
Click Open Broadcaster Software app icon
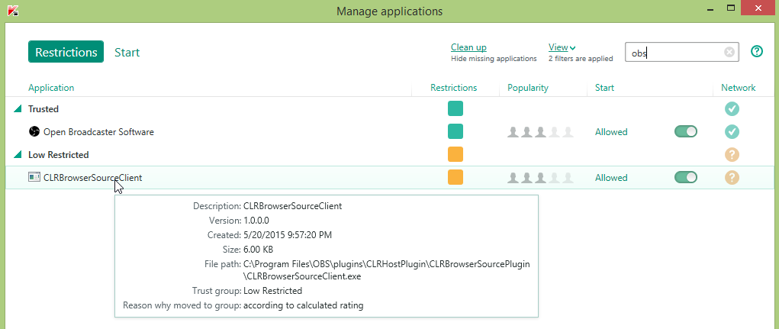pyautogui.click(x=34, y=132)
